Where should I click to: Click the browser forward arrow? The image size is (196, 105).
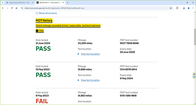click(7, 8)
